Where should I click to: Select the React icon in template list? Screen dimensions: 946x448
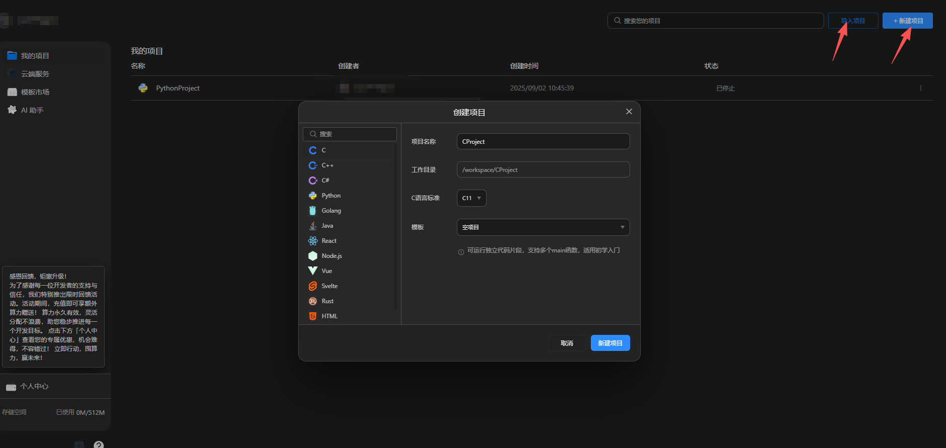click(313, 241)
